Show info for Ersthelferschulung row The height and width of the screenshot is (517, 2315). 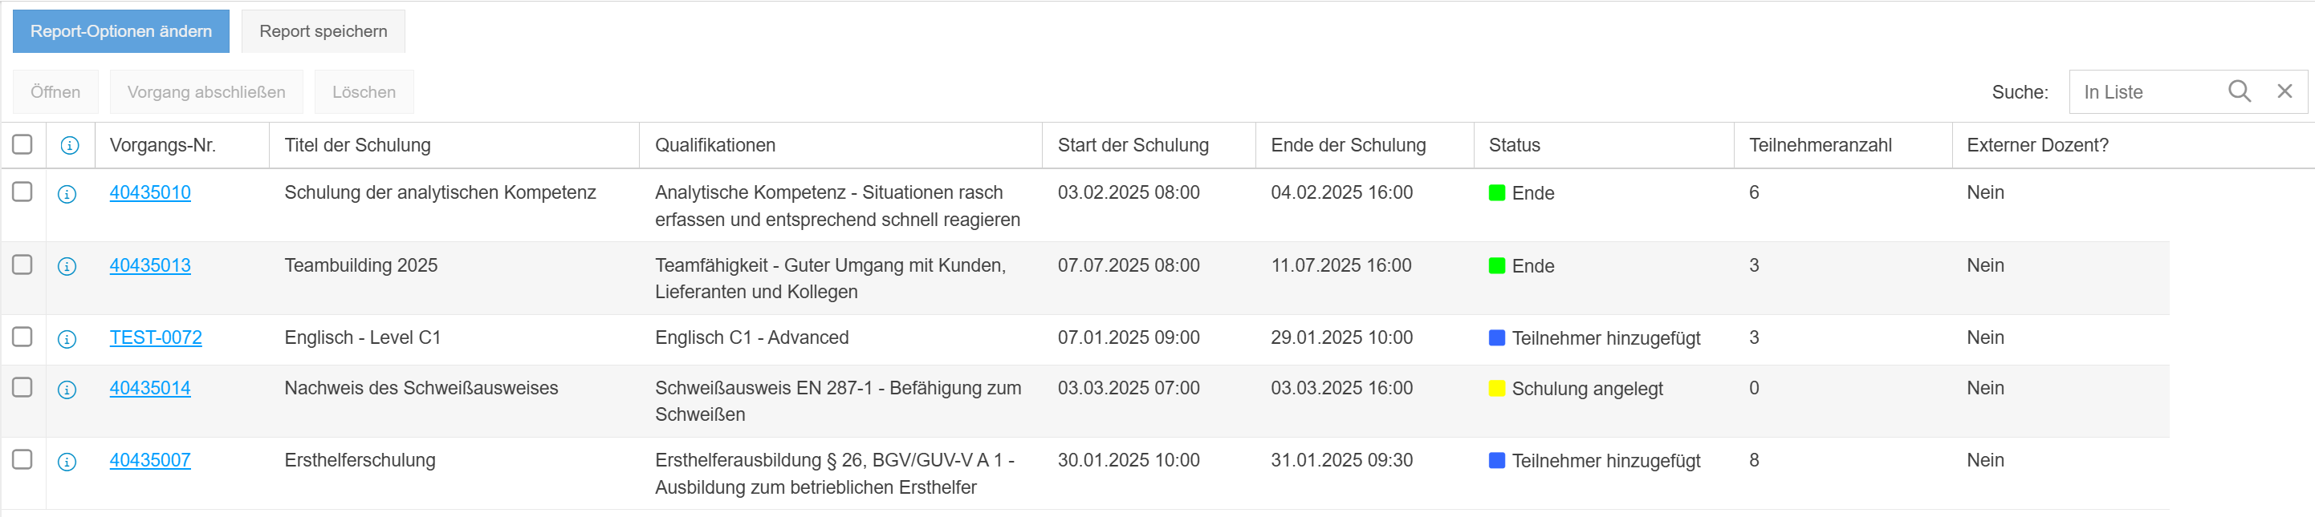67,462
